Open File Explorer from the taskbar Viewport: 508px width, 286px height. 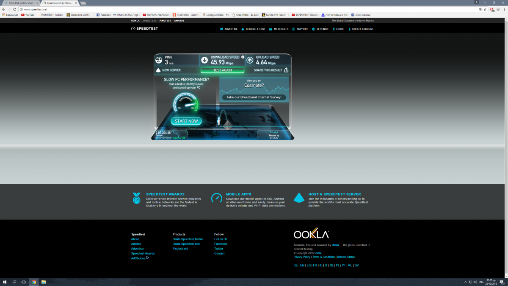click(x=44, y=282)
